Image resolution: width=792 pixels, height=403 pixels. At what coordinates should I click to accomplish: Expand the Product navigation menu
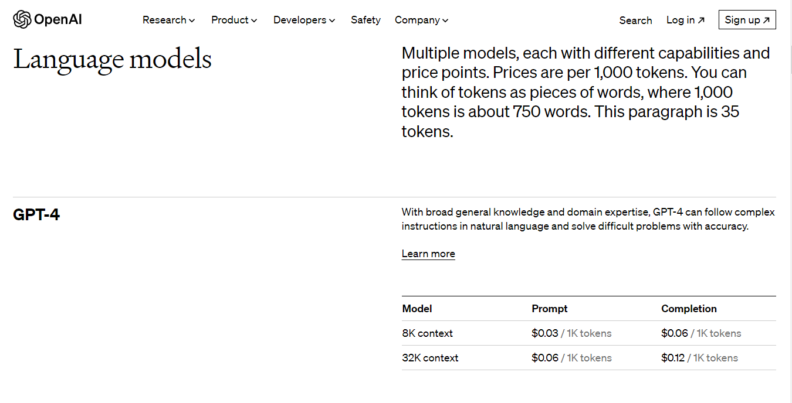coord(233,20)
